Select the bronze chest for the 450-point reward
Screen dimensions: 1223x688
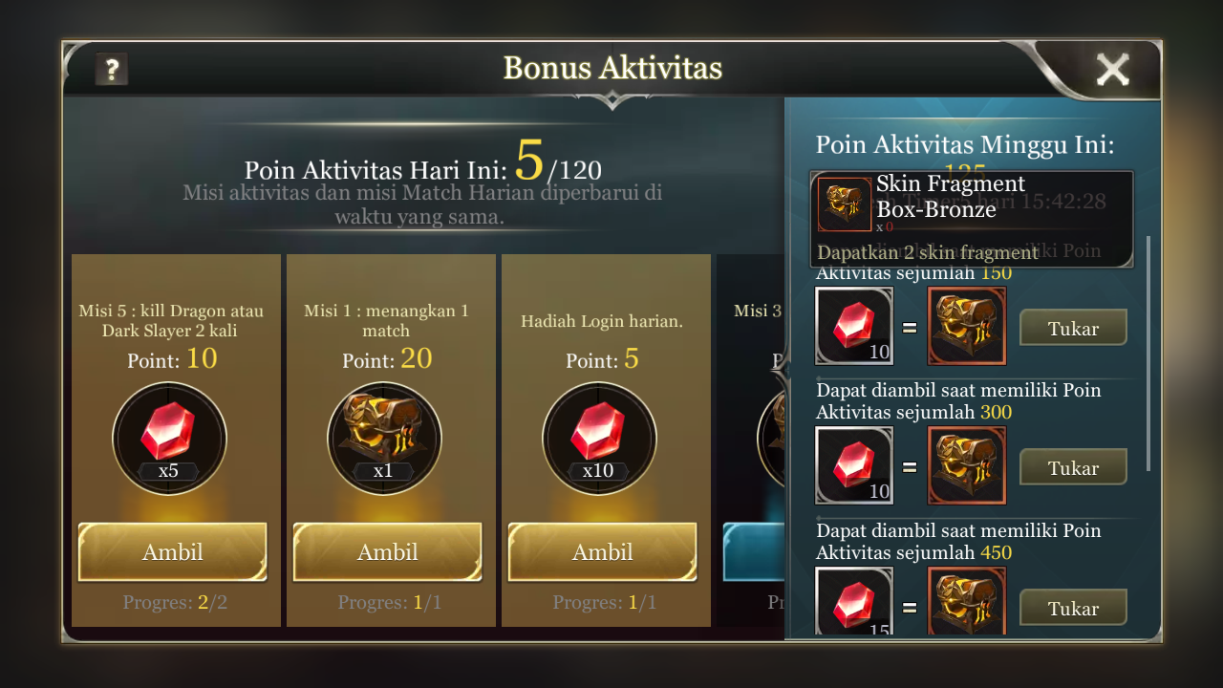tap(967, 602)
